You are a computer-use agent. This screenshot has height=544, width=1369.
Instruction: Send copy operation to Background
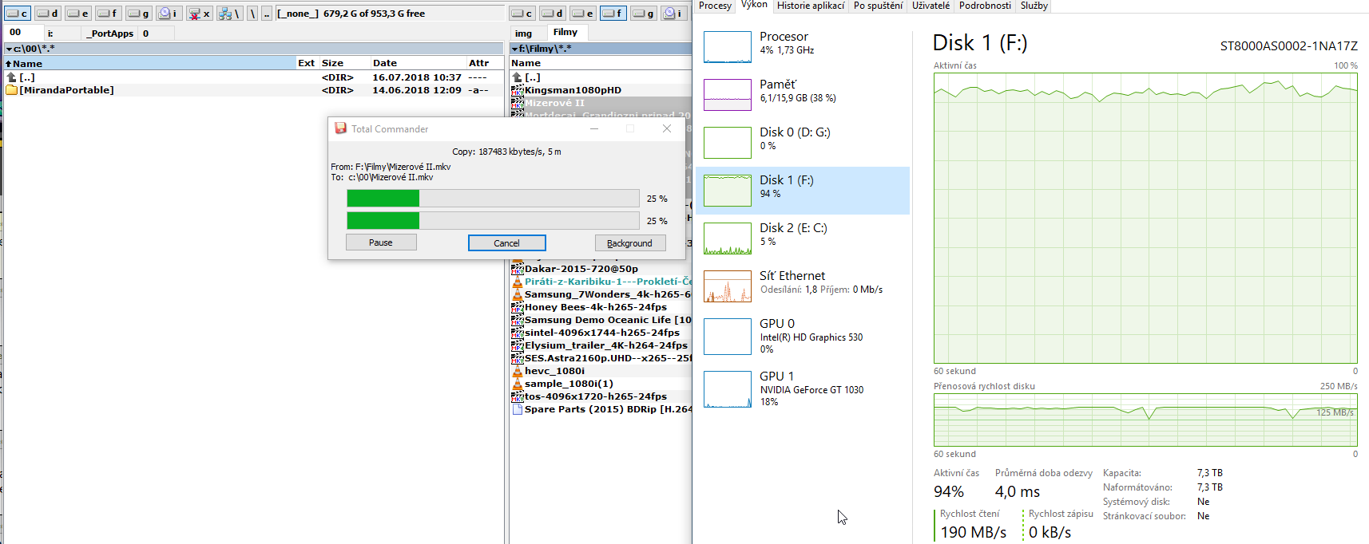[630, 243]
